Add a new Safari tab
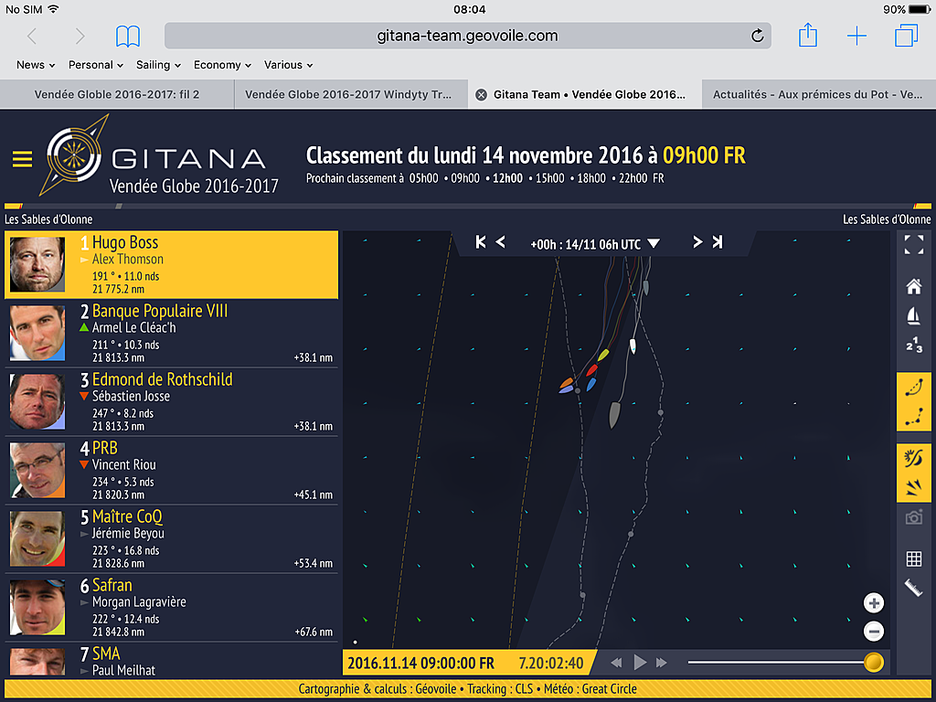 pos(856,36)
